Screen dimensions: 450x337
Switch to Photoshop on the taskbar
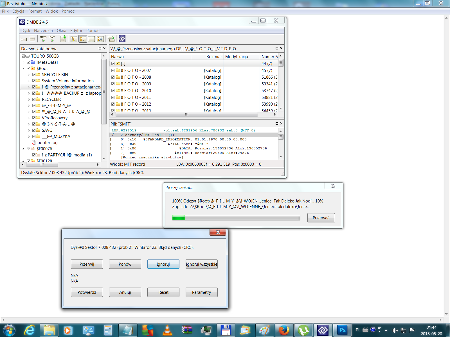point(342,330)
